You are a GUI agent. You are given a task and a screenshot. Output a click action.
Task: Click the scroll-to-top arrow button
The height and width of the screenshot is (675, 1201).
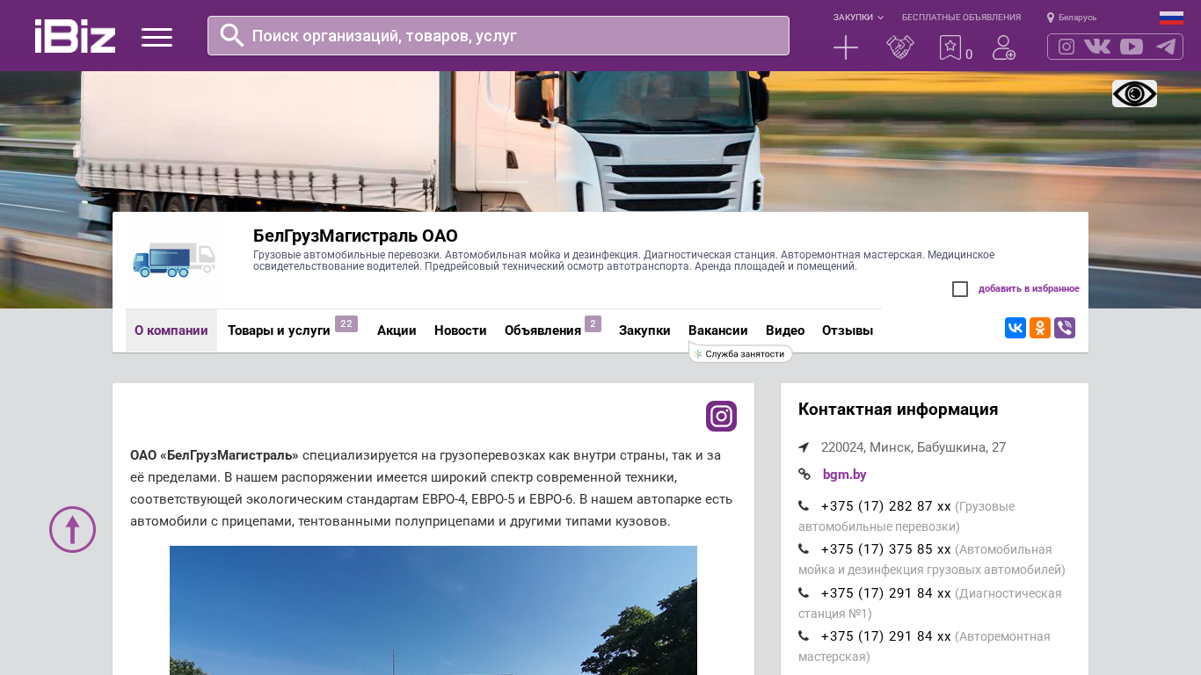click(x=72, y=529)
